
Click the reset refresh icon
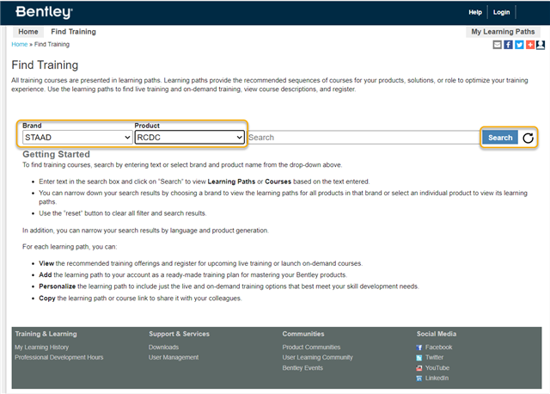pyautogui.click(x=528, y=138)
